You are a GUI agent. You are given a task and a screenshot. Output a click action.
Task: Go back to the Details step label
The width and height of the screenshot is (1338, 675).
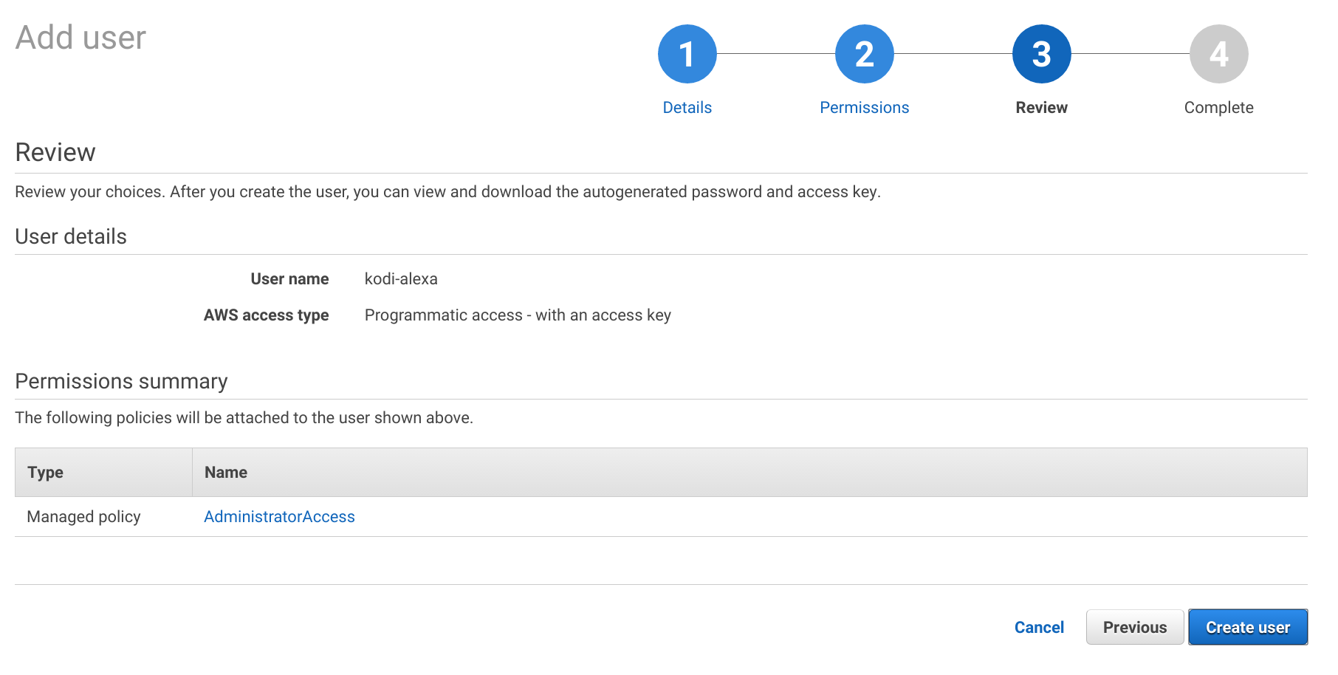[687, 108]
